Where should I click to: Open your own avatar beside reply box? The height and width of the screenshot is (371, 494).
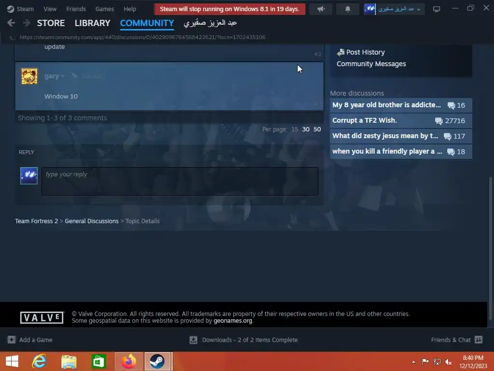click(29, 176)
